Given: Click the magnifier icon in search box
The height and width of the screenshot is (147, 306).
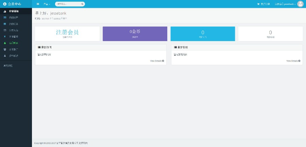Looking at the screenshot, I should coord(82,4).
